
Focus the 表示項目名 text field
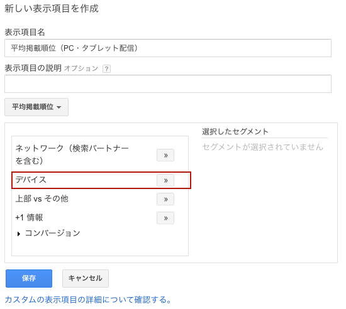[168, 48]
